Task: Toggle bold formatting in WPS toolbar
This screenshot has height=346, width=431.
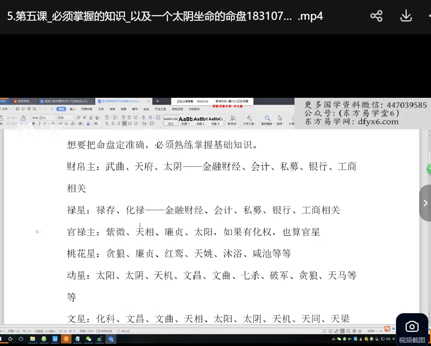Action: 34,124
